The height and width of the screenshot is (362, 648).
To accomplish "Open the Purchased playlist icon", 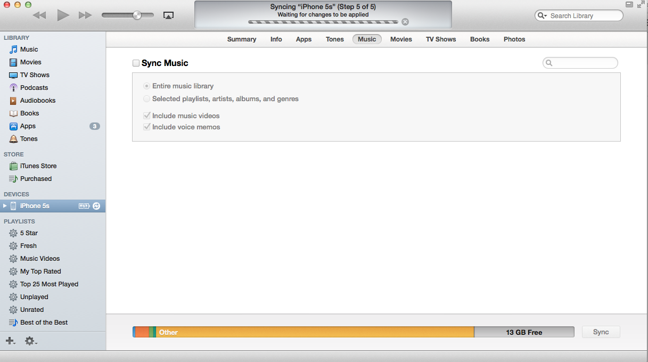I will (x=13, y=179).
